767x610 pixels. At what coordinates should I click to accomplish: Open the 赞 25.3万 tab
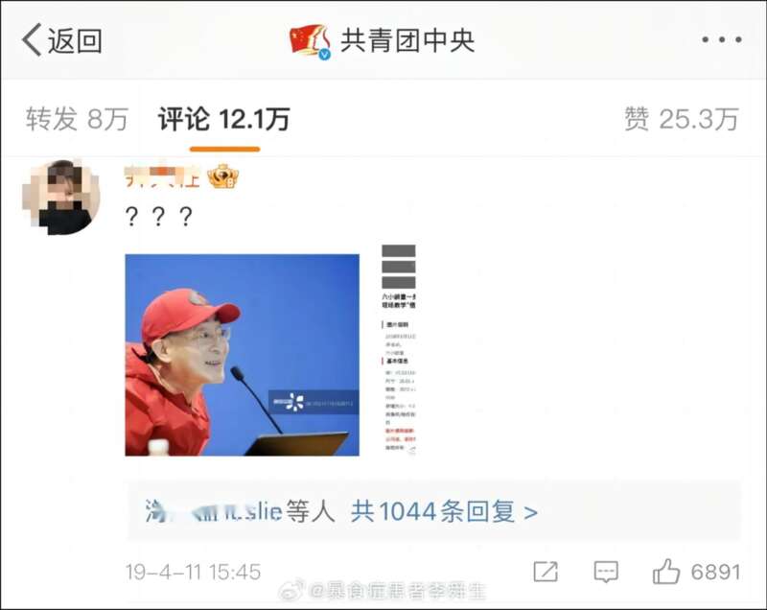tap(682, 119)
